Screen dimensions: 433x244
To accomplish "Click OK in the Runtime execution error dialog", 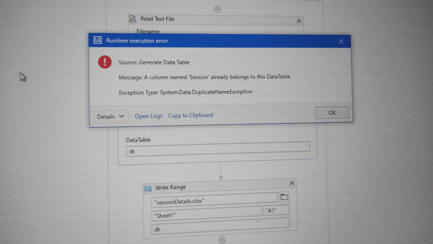I will (332, 113).
